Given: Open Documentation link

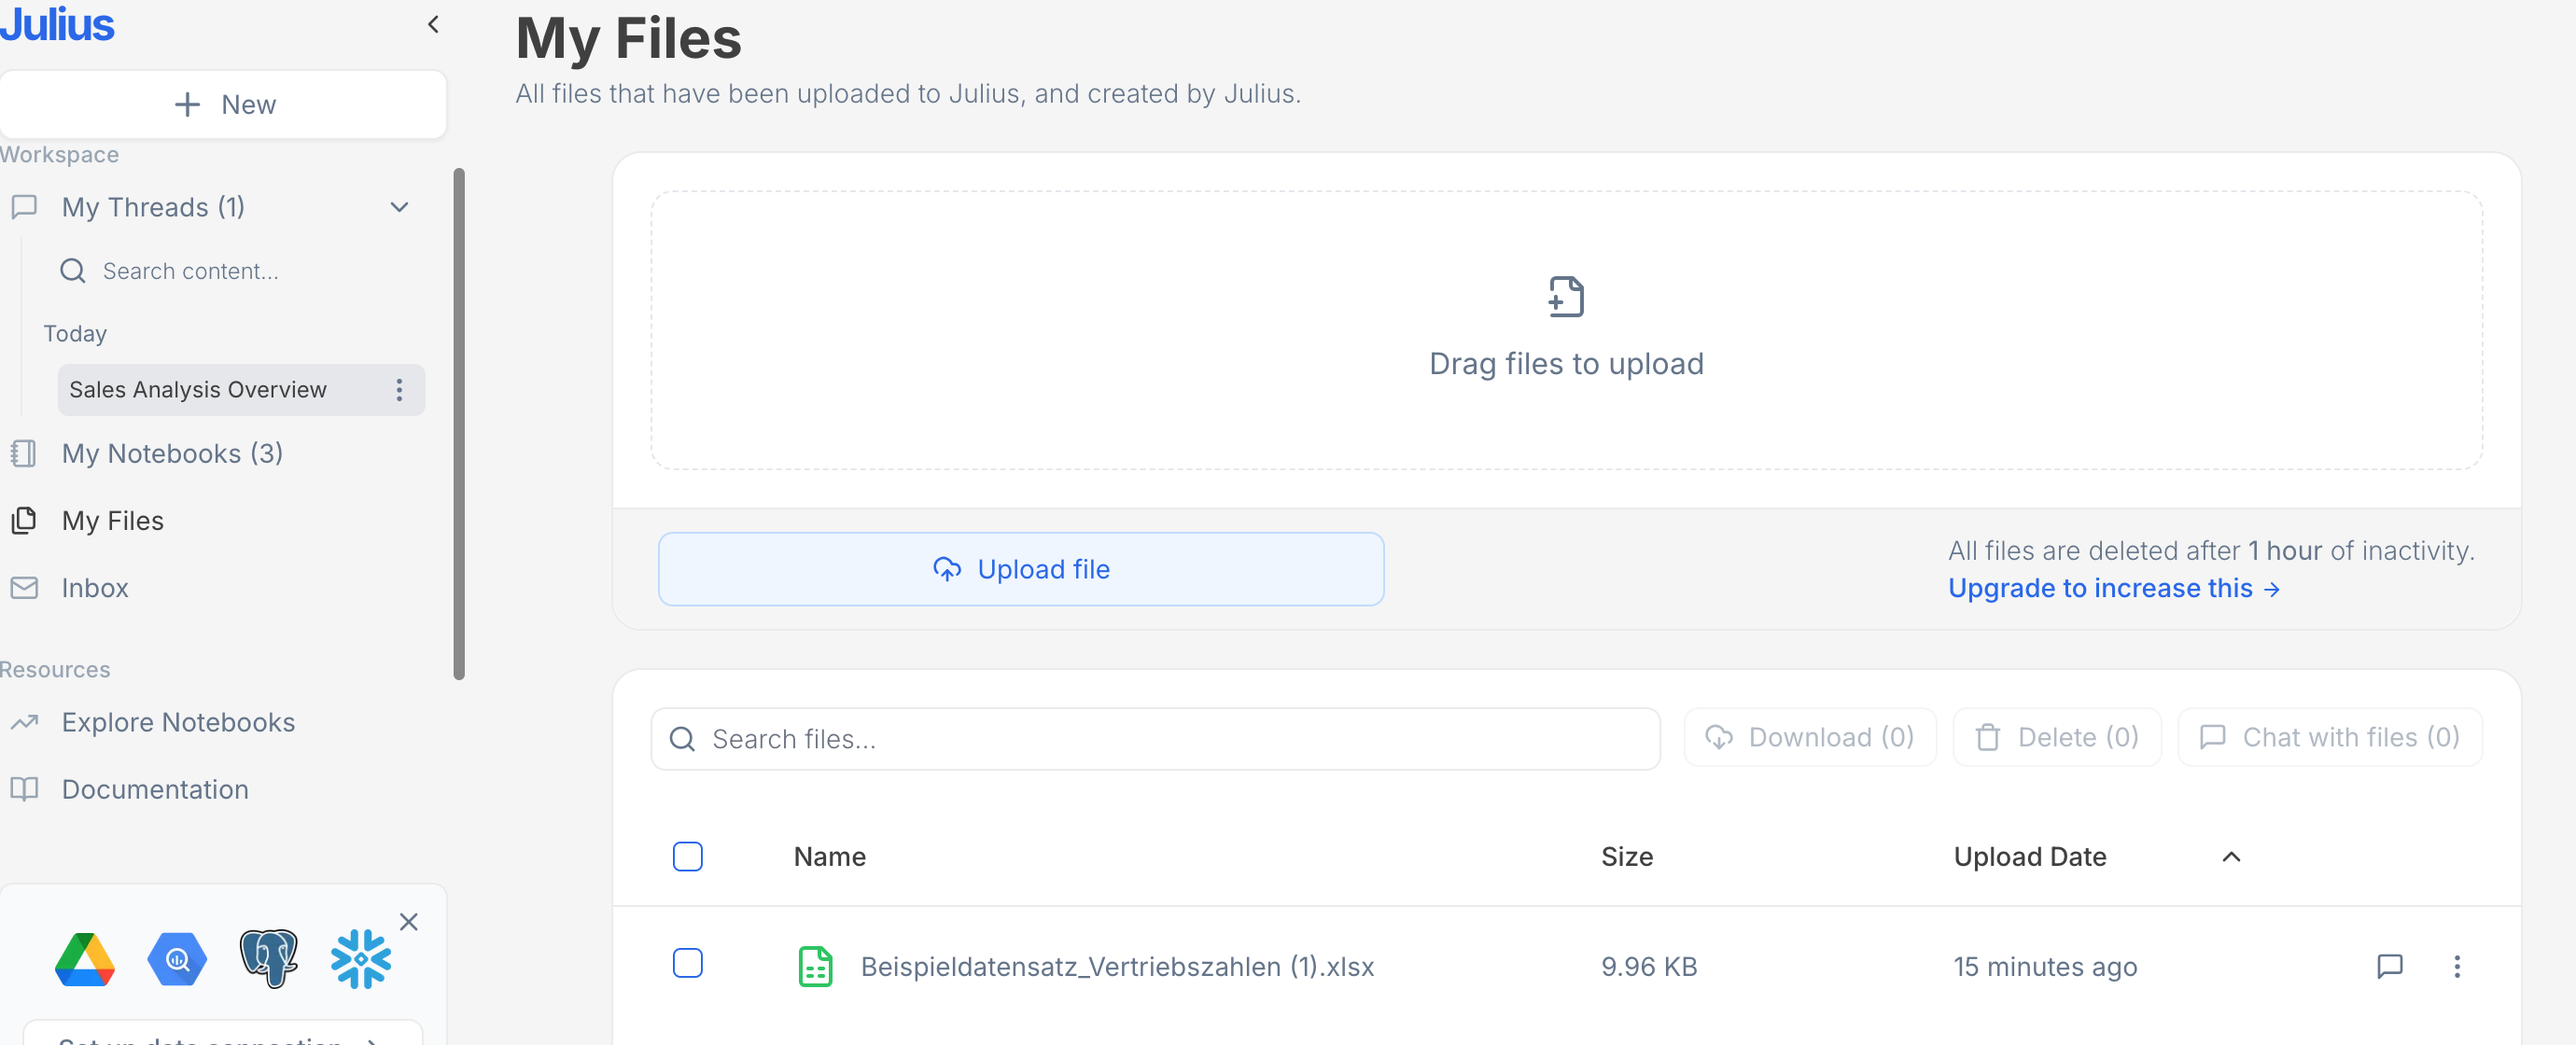Looking at the screenshot, I should point(155,789).
